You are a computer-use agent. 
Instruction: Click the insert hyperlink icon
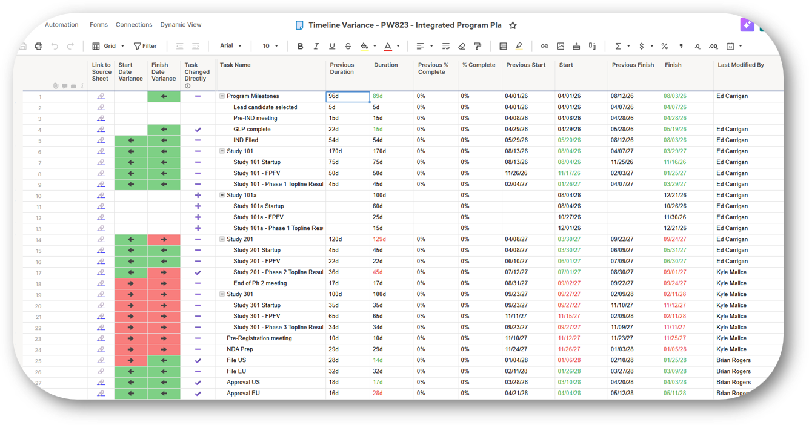(544, 46)
